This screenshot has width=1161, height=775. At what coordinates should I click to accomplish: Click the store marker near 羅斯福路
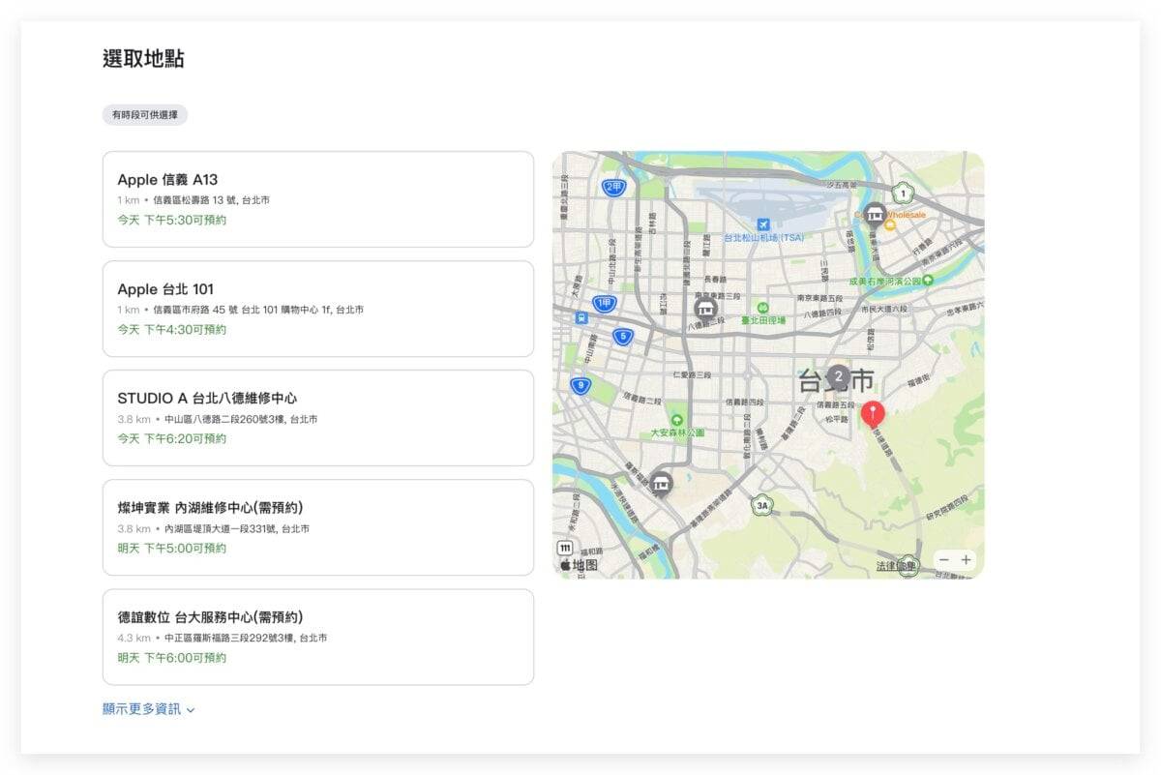click(x=661, y=482)
